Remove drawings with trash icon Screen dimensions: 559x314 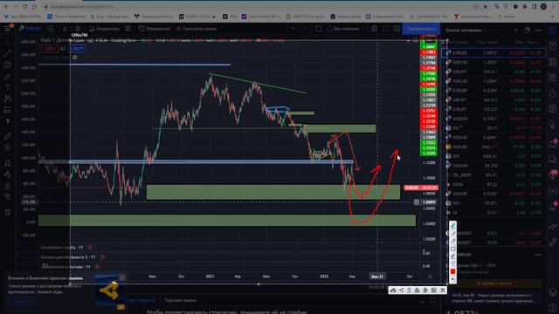coord(8,213)
